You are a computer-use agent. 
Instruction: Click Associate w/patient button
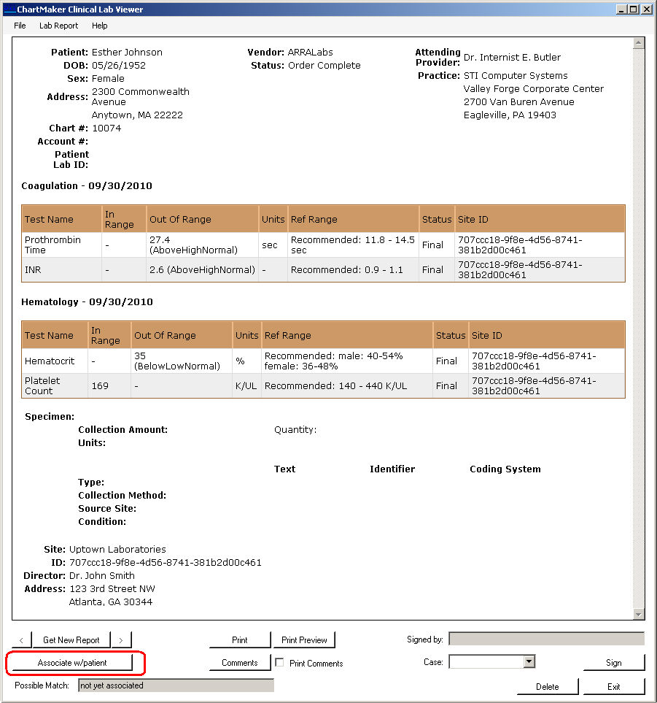72,663
